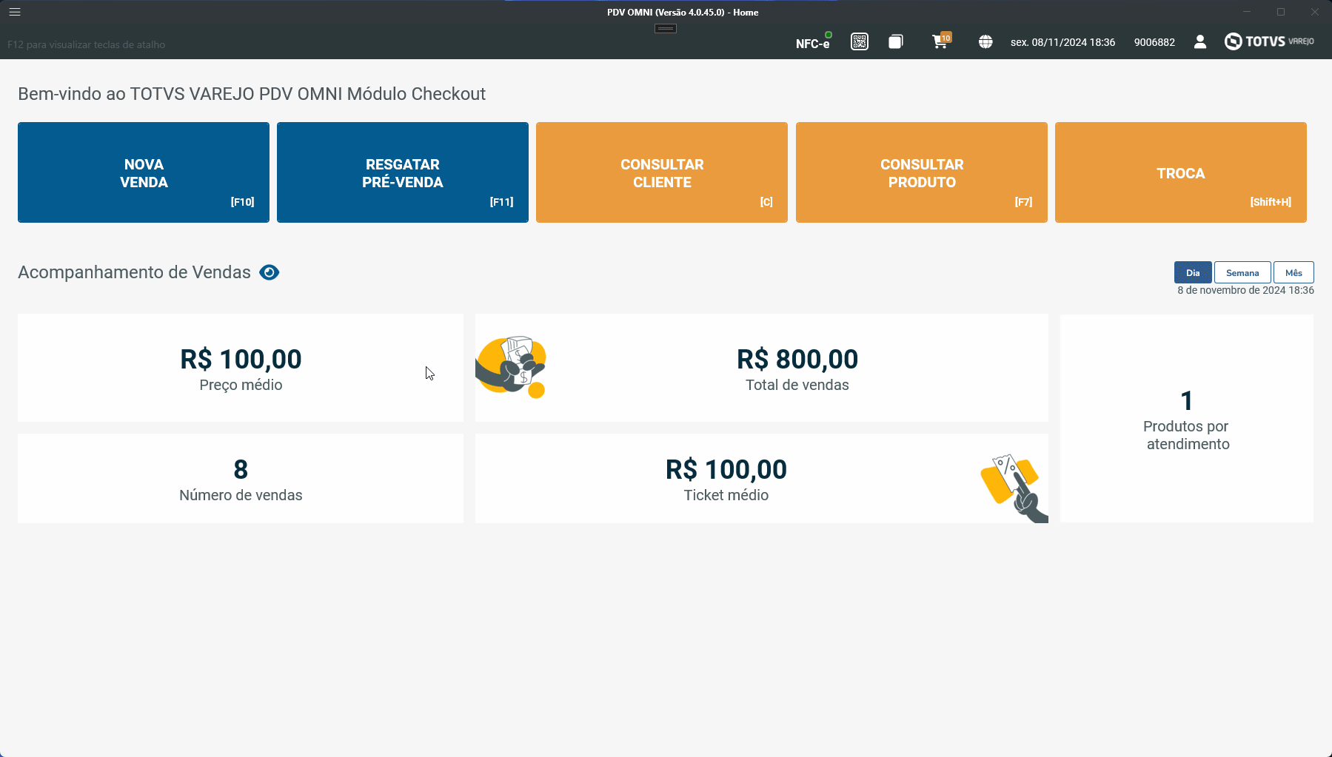The height and width of the screenshot is (757, 1332).
Task: Click the date sex. 08/11/2024 18:36
Action: pos(1062,42)
